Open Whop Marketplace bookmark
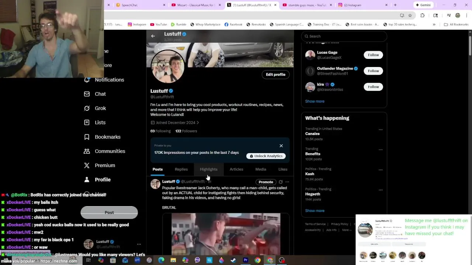 205,25
